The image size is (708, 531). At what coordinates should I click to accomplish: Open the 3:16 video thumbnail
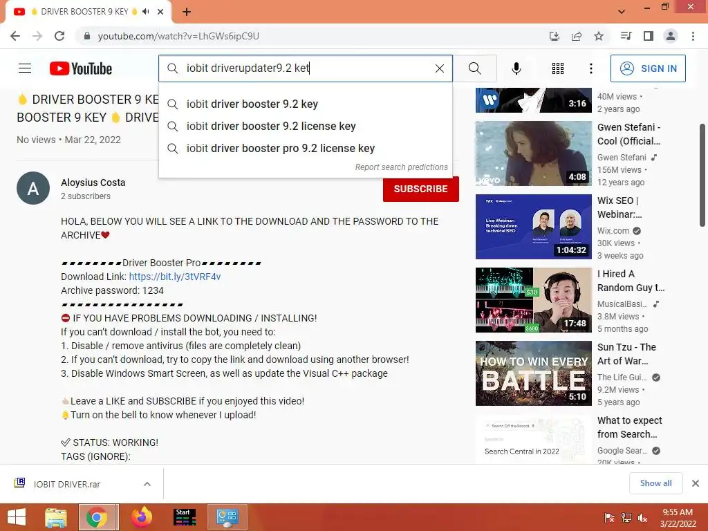point(533,100)
